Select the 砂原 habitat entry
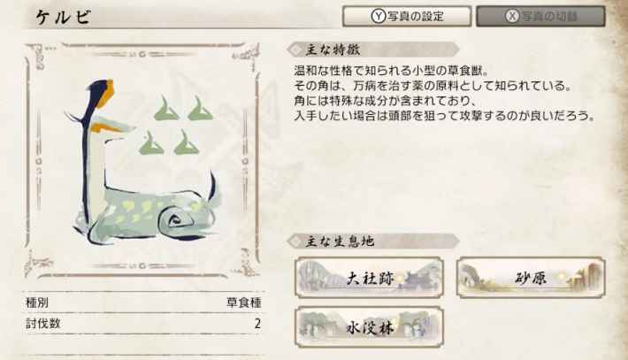 [x=531, y=278]
